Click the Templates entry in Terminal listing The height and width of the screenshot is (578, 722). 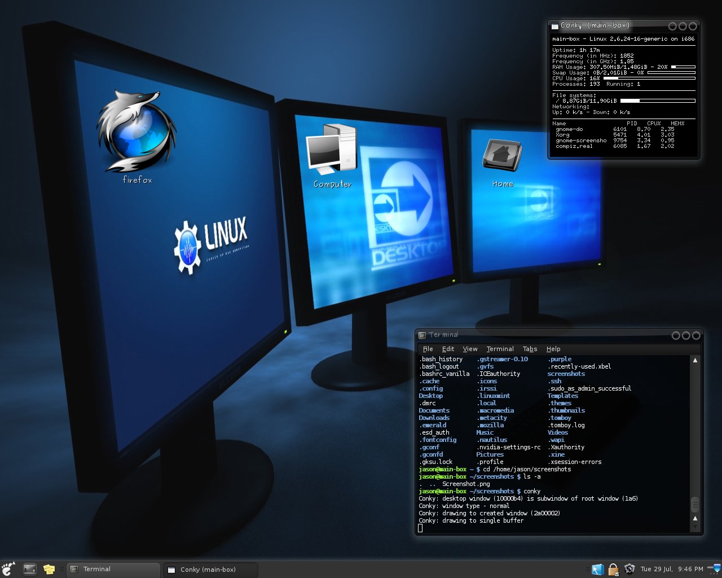pyautogui.click(x=562, y=396)
